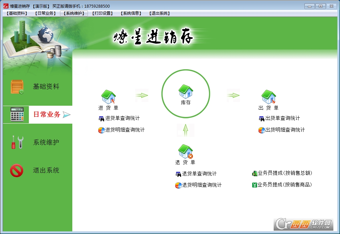340x234 pixels.
Task: Open the 打印设置 menu
Action: tap(102, 13)
